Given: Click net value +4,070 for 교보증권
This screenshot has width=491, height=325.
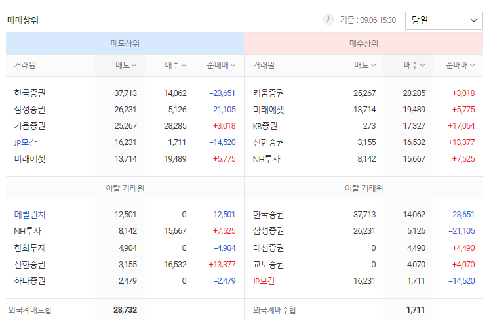Looking at the screenshot, I should [x=463, y=265].
